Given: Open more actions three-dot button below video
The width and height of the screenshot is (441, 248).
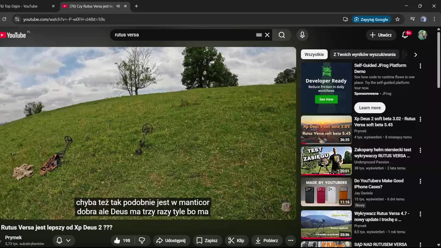Looking at the screenshot, I should pyautogui.click(x=290, y=240).
